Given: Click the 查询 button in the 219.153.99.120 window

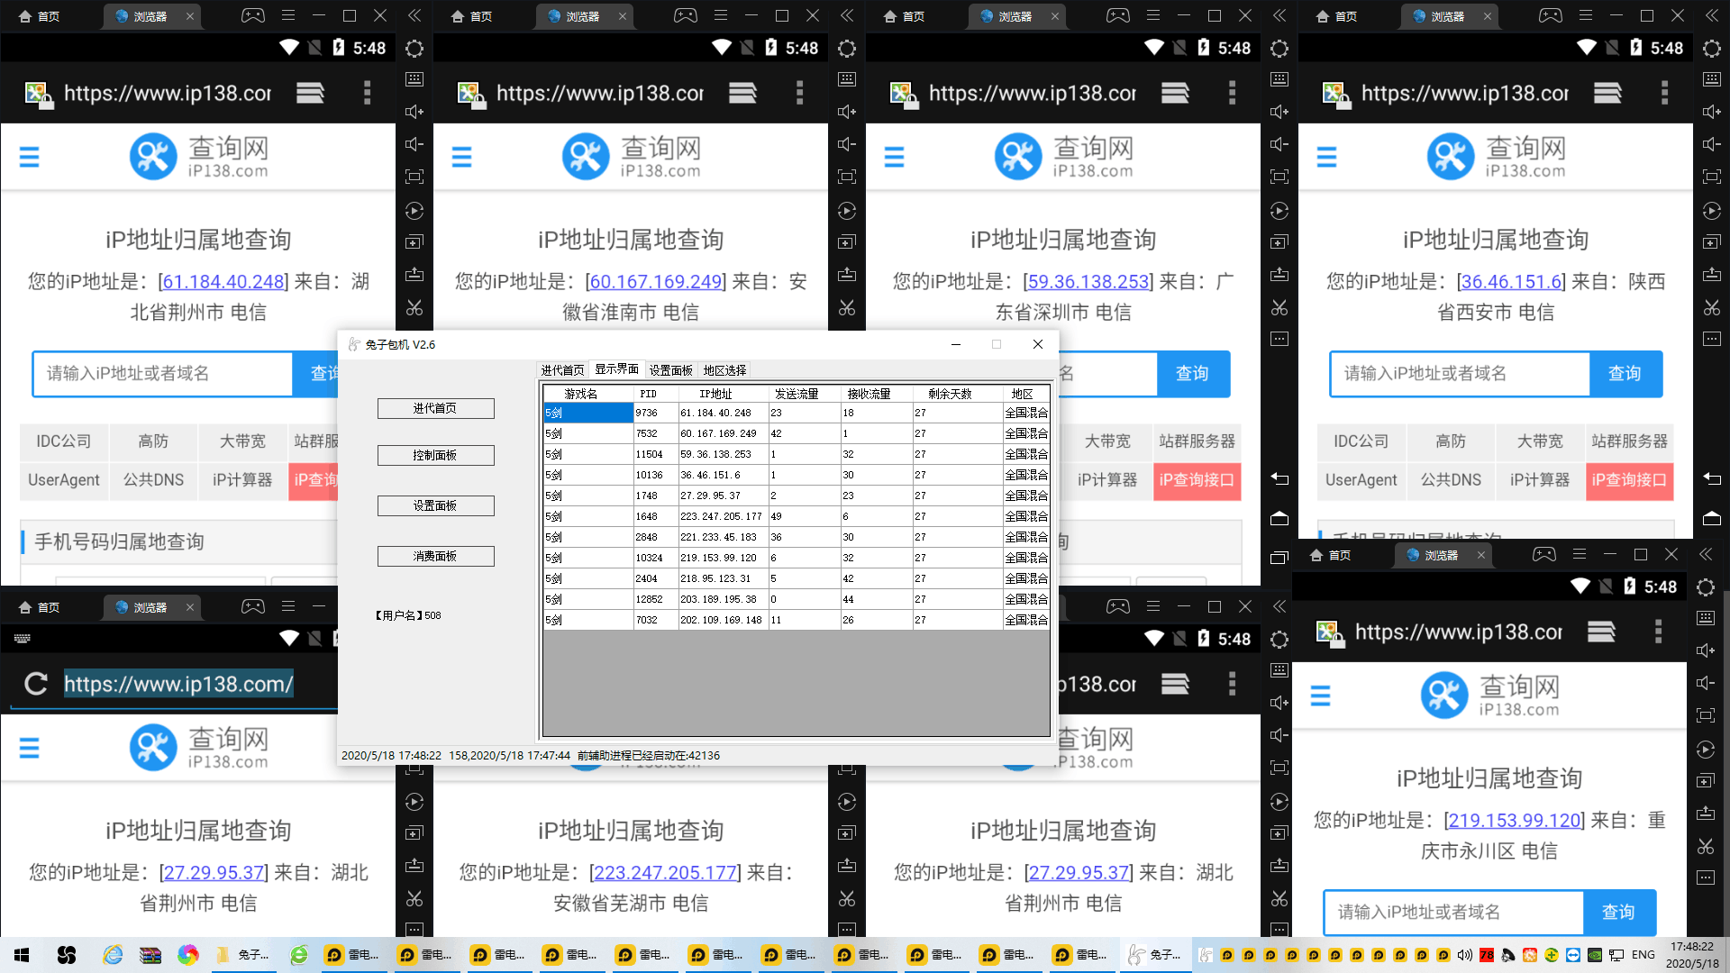Looking at the screenshot, I should tap(1619, 912).
